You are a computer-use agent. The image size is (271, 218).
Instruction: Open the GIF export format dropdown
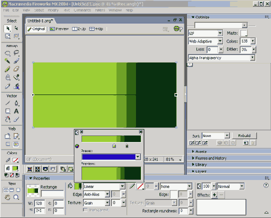click(x=205, y=33)
